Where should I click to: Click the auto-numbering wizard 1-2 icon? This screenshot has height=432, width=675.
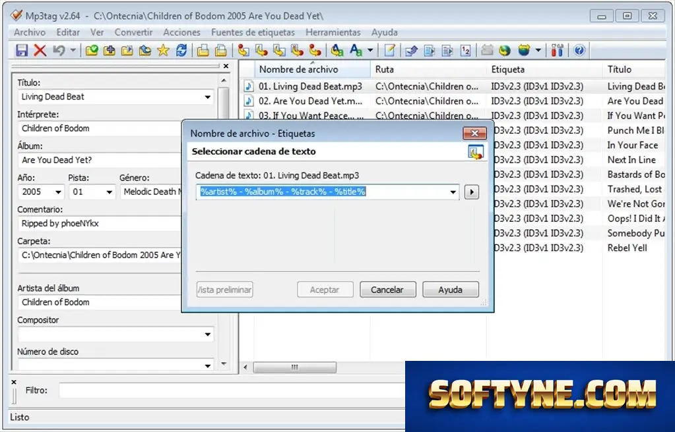pos(465,50)
